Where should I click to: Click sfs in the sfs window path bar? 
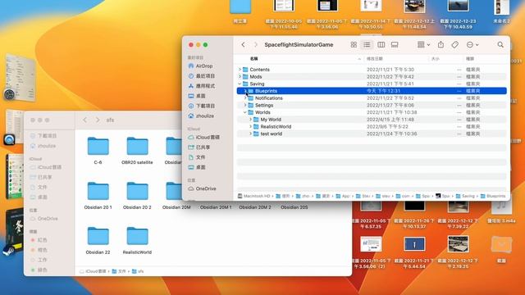pos(138,271)
